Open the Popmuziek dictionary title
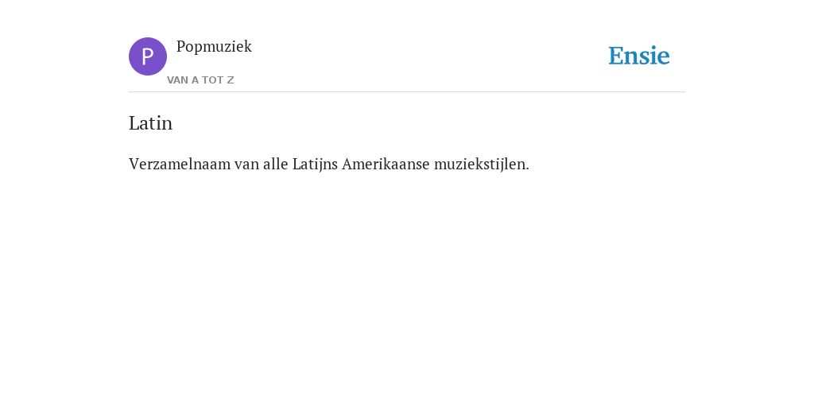814x407 pixels. (214, 47)
